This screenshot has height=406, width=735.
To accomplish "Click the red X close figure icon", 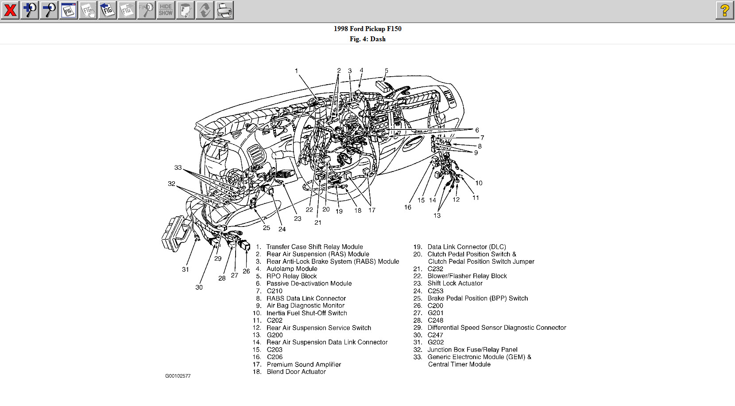I will click(x=10, y=10).
